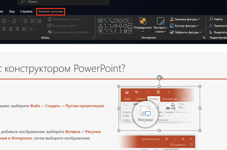The height and width of the screenshot is (150, 227).
Task: Click the Пустая презентация link on slide
Action: 84,106
